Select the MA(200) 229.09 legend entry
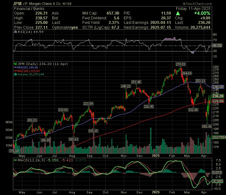 point(27,71)
